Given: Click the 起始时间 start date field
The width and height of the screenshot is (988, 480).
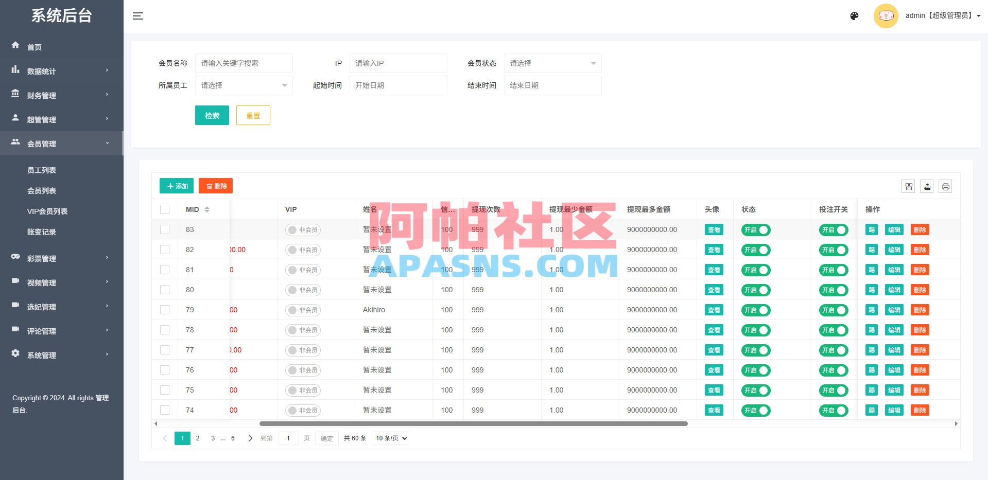Looking at the screenshot, I should point(398,85).
